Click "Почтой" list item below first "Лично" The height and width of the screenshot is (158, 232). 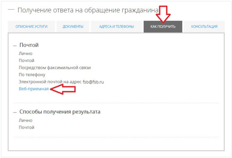pyautogui.click(x=27, y=61)
